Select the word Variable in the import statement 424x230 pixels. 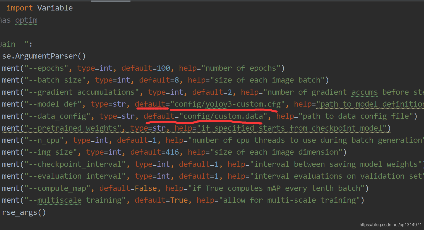coord(55,8)
